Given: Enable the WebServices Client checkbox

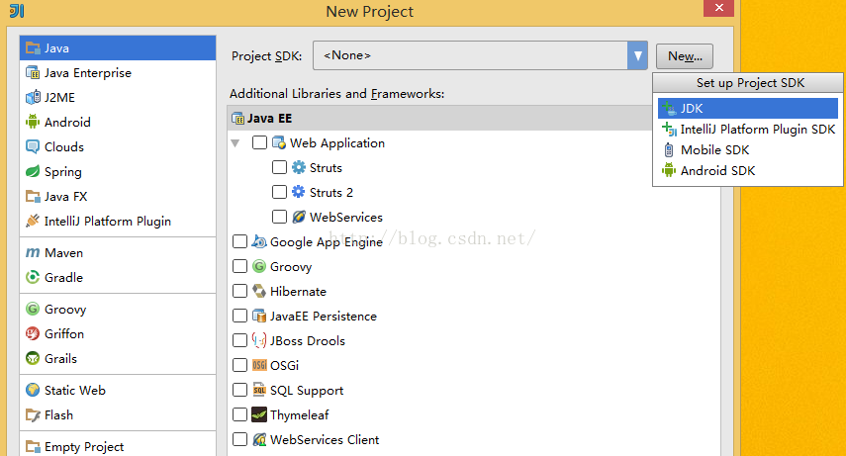Looking at the screenshot, I should point(239,439).
